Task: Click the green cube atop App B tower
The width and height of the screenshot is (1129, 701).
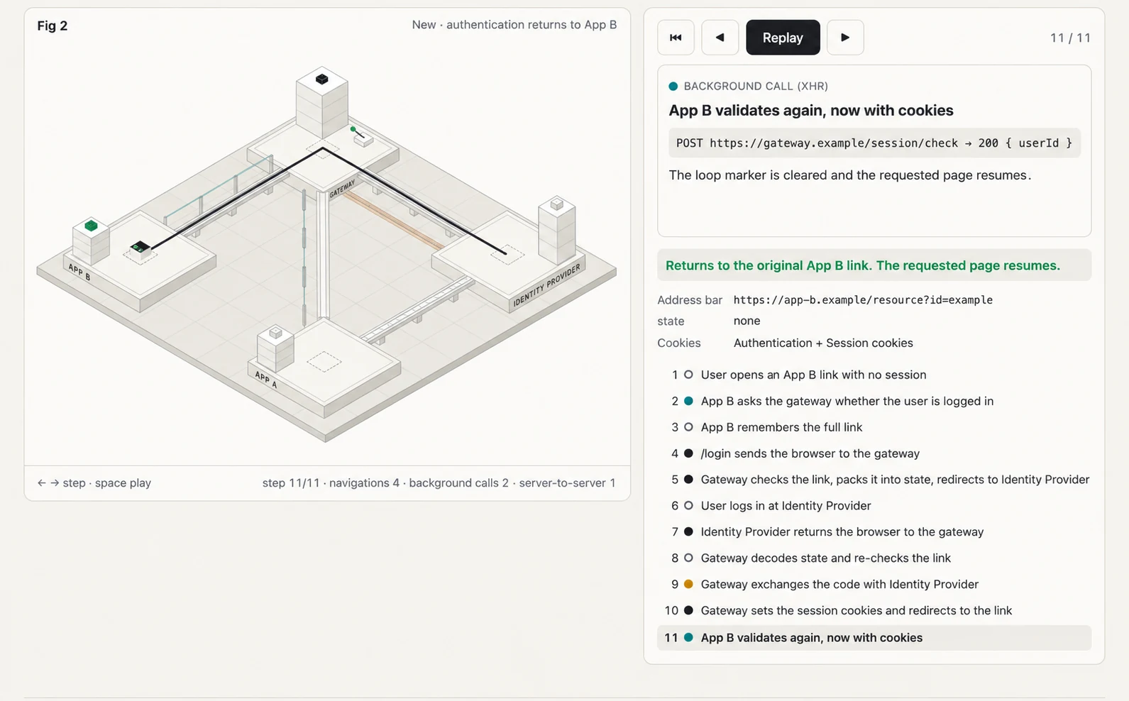Action: pyautogui.click(x=91, y=226)
